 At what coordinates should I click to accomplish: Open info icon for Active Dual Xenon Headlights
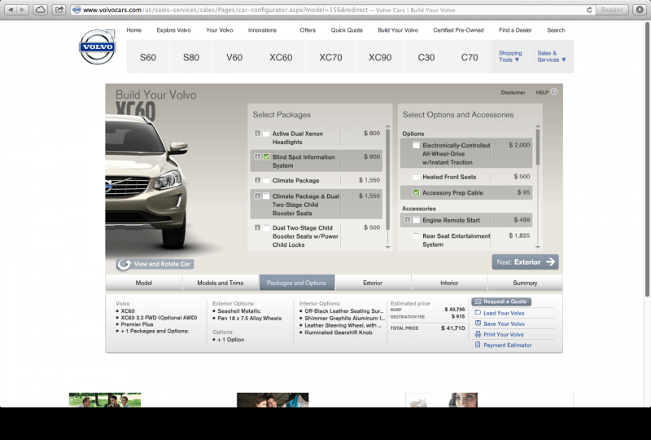click(257, 133)
